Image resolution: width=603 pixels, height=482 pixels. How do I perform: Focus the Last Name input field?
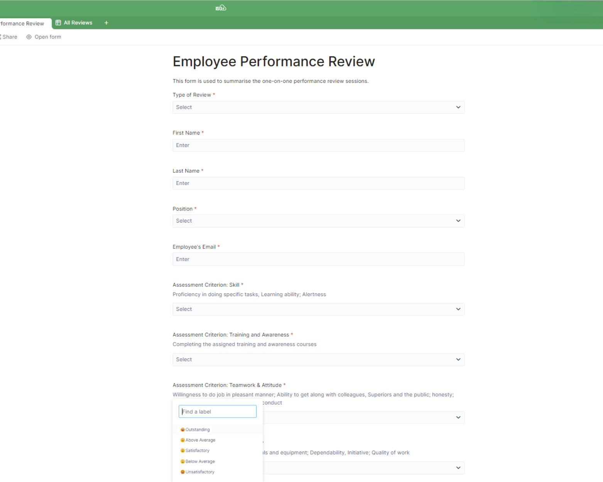(x=318, y=183)
